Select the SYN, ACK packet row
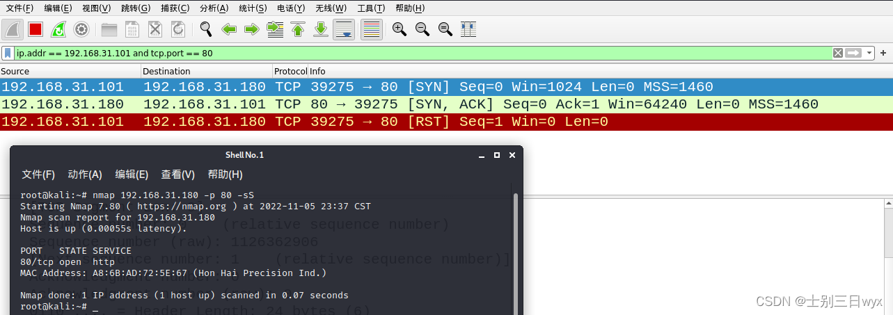893x315 pixels. click(446, 104)
